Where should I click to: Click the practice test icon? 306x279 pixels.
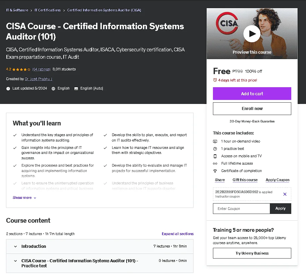pos(215,149)
